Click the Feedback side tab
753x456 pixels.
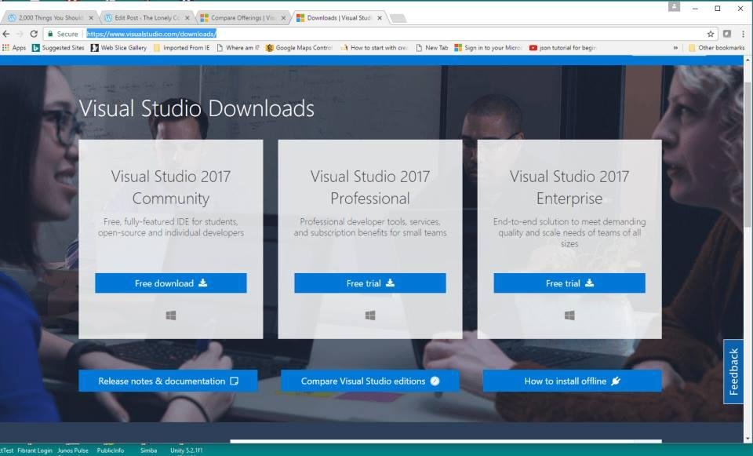click(733, 371)
